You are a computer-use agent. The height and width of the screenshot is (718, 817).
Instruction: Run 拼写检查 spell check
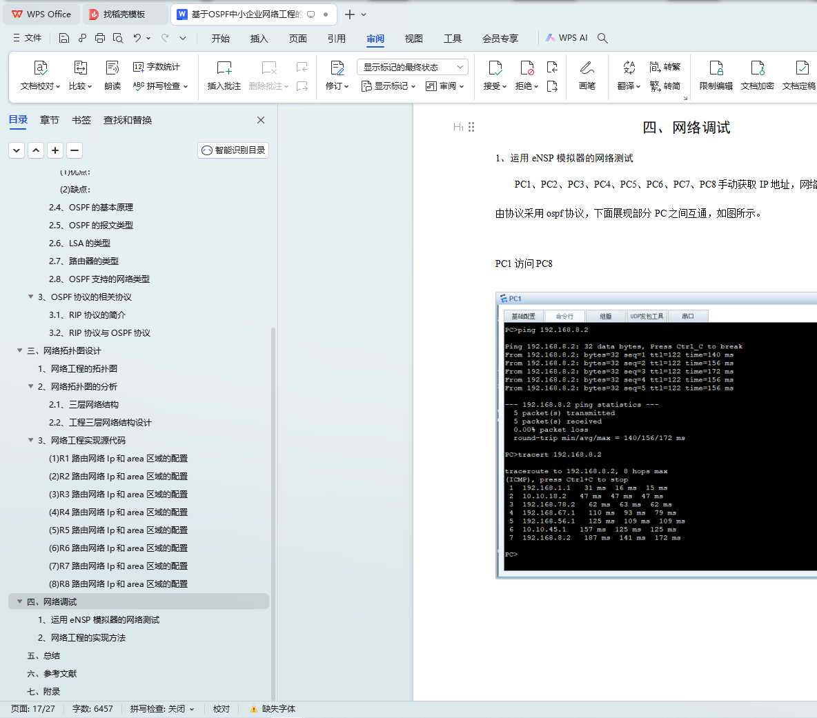click(x=161, y=86)
